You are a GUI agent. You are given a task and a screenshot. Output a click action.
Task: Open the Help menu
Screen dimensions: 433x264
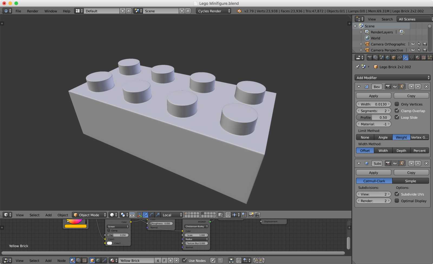tap(67, 11)
